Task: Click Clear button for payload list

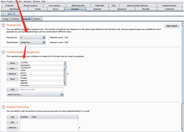Action: click(x=12, y=79)
